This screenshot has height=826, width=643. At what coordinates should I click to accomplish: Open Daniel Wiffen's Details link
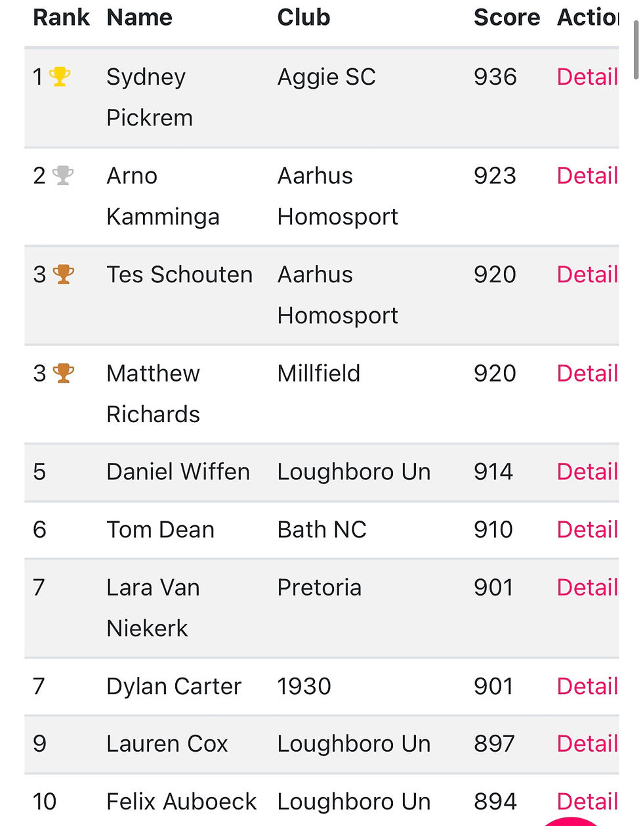click(x=587, y=471)
